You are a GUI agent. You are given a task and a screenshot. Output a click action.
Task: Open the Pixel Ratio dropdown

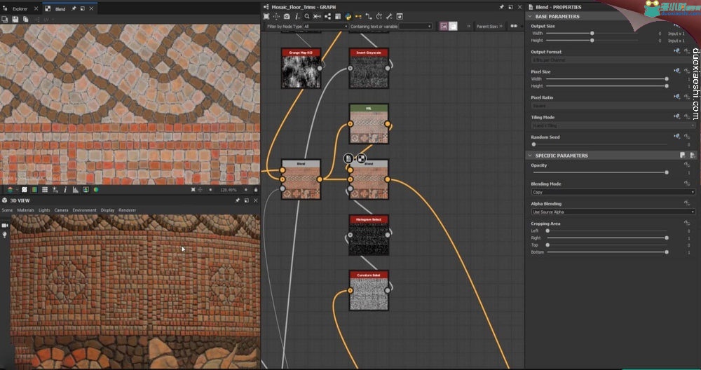[613, 106]
